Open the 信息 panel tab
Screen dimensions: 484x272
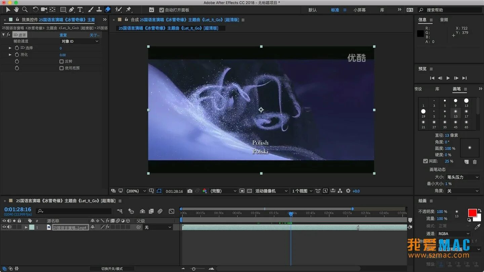(x=422, y=20)
